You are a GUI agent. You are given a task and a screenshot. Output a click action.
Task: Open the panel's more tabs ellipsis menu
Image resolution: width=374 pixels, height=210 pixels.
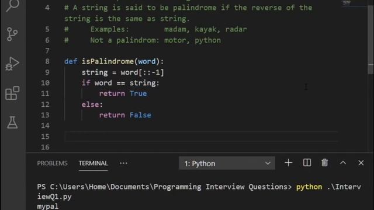tap(123, 163)
